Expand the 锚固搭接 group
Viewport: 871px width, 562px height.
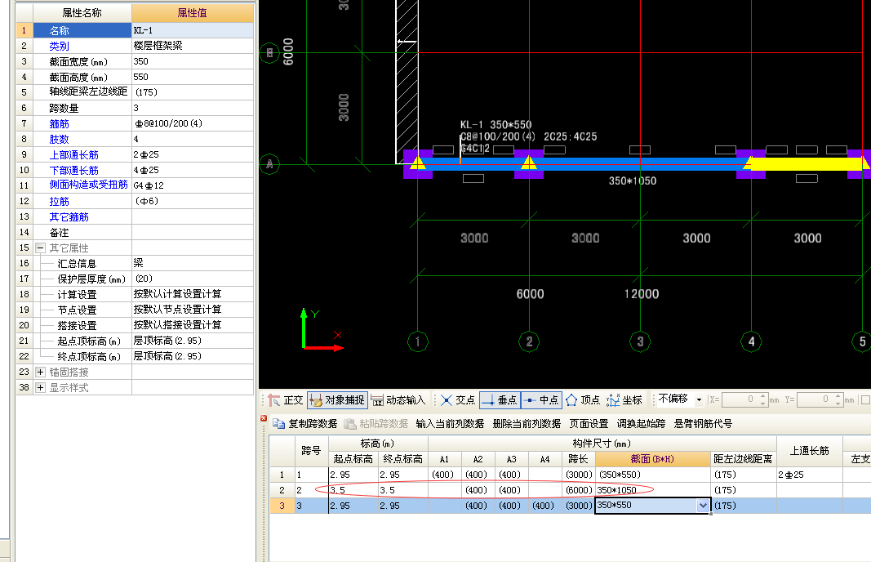click(41, 372)
